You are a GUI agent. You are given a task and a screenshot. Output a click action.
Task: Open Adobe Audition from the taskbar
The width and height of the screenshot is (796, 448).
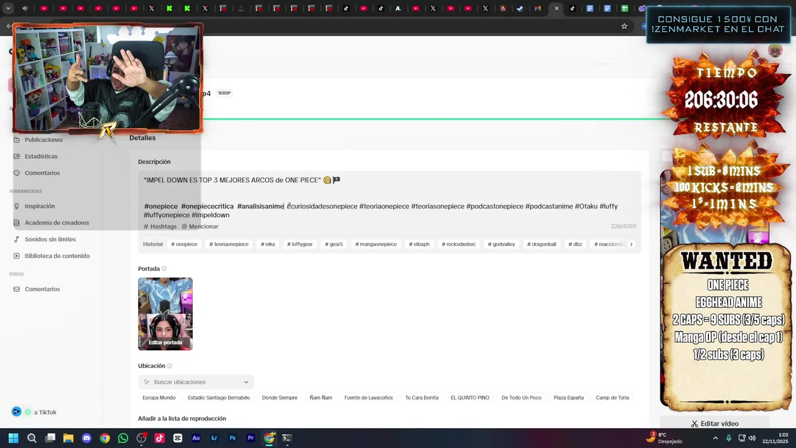196,438
